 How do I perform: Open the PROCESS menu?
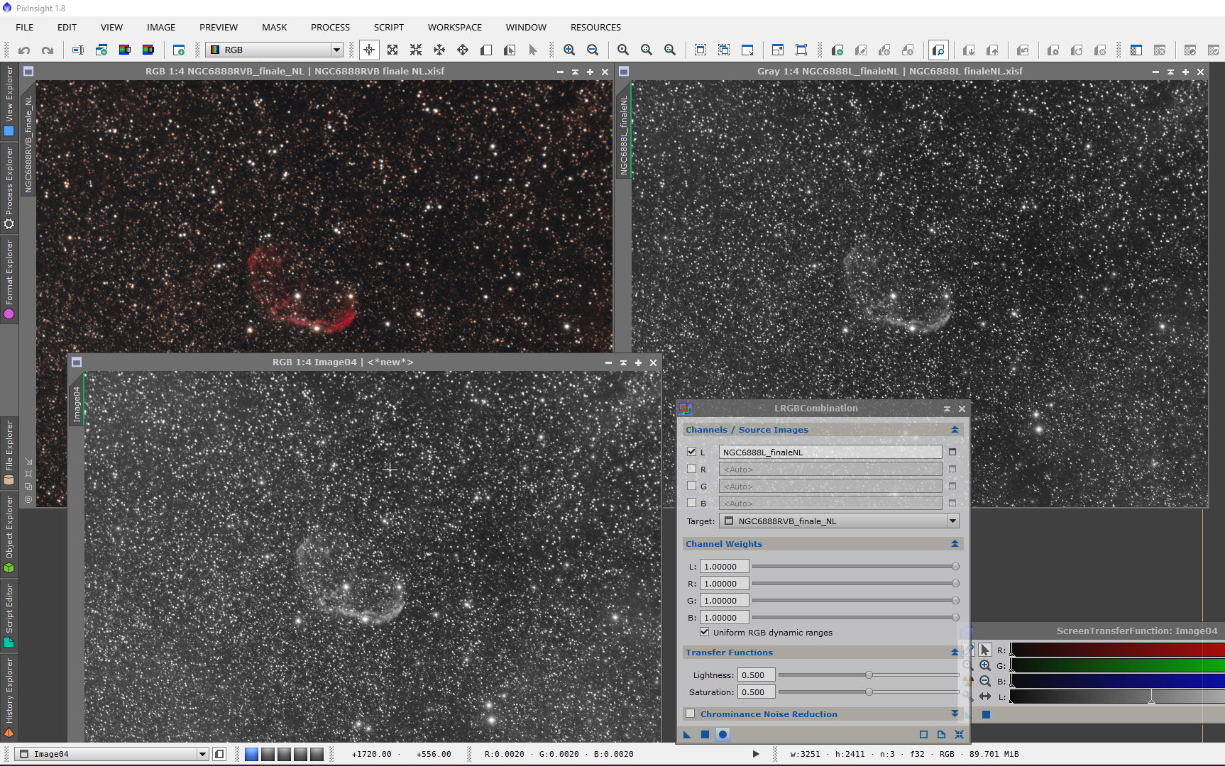[x=330, y=27]
